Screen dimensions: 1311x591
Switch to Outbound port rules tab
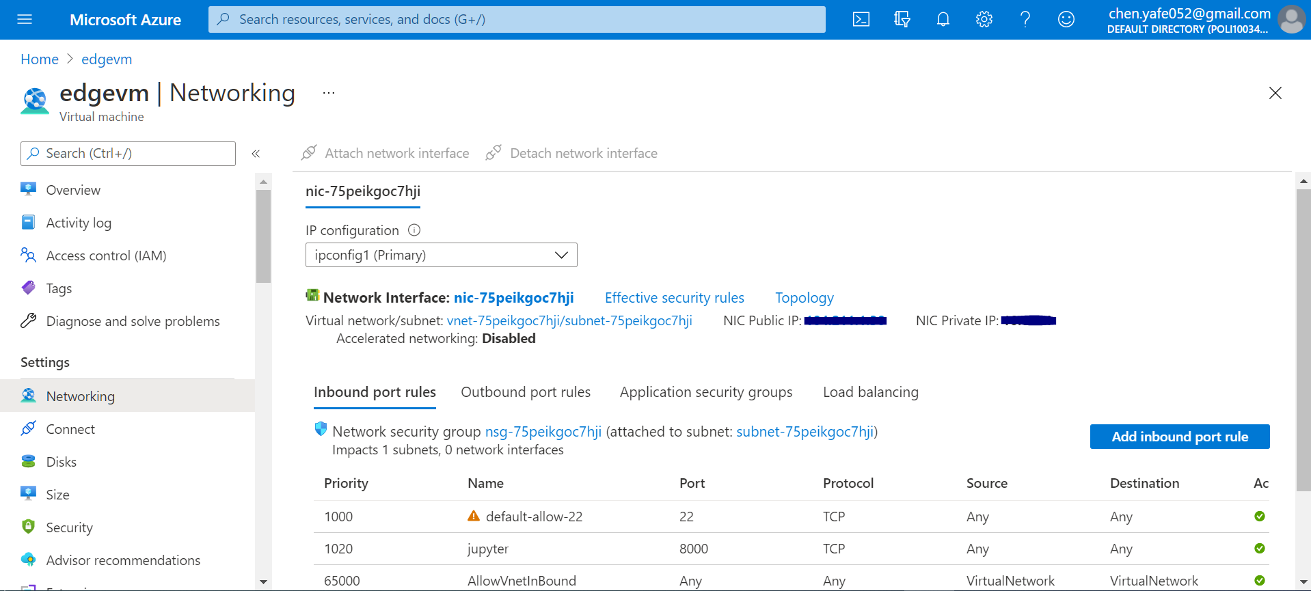[x=526, y=392]
